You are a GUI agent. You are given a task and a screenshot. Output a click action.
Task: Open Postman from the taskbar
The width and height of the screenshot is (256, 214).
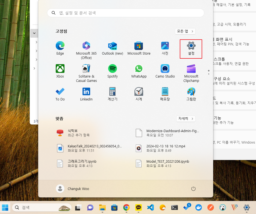click(x=211, y=207)
